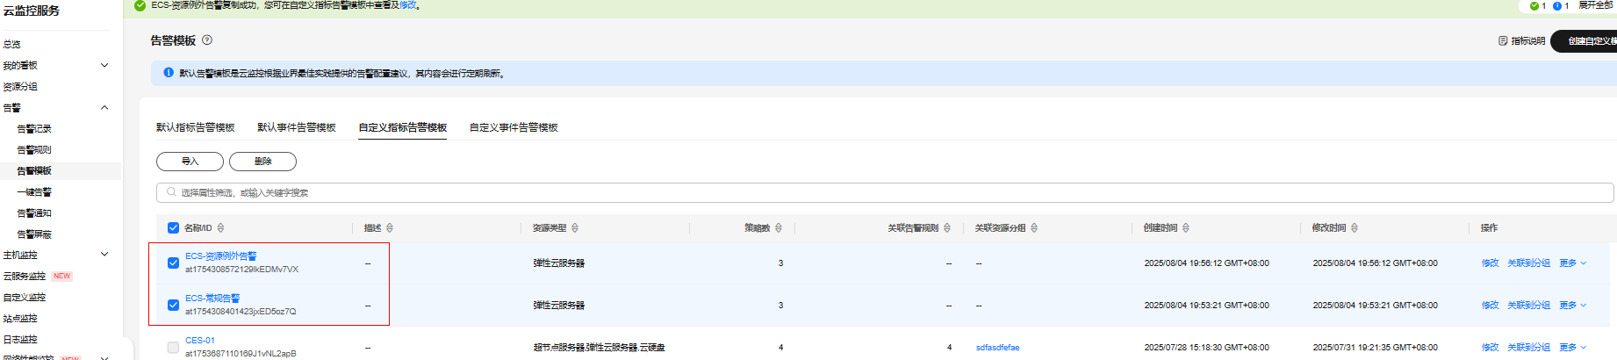Image resolution: width=1617 pixels, height=360 pixels.
Task: Click the help icon beside 告警模板 title
Action: click(207, 40)
